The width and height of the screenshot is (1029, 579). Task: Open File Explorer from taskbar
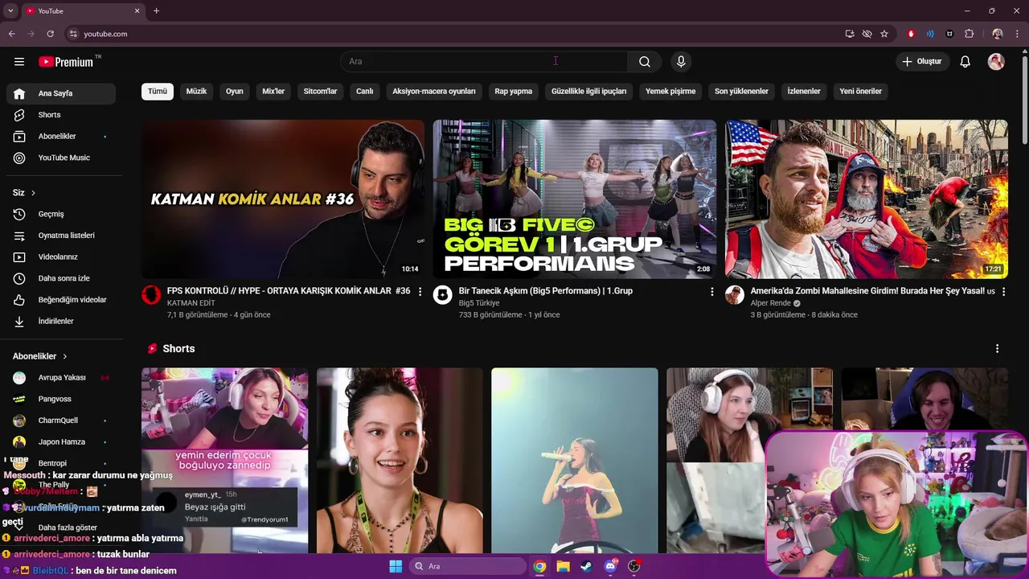pyautogui.click(x=563, y=566)
